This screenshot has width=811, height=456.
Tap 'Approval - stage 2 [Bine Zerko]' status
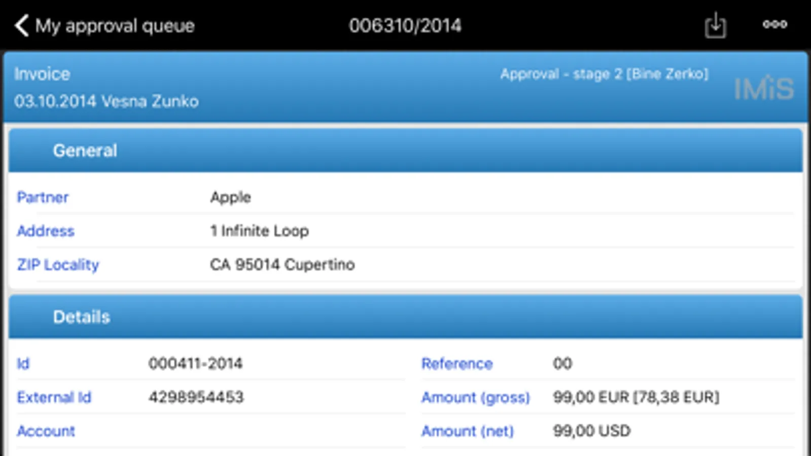tap(604, 74)
